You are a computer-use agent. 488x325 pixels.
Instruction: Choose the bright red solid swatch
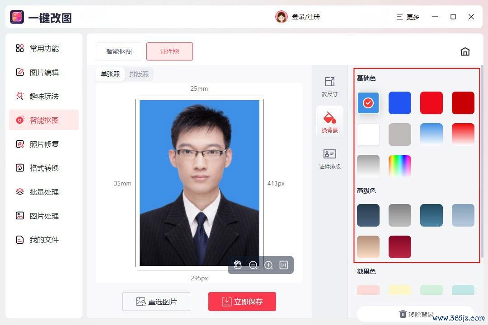point(432,103)
